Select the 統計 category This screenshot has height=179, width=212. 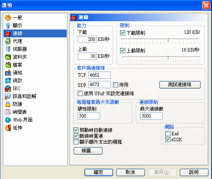pyautogui.click(x=17, y=81)
